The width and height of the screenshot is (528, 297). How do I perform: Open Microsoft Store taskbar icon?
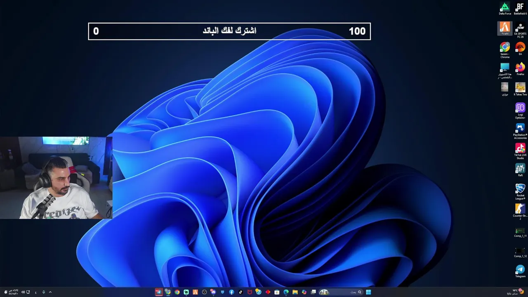pyautogui.click(x=277, y=292)
